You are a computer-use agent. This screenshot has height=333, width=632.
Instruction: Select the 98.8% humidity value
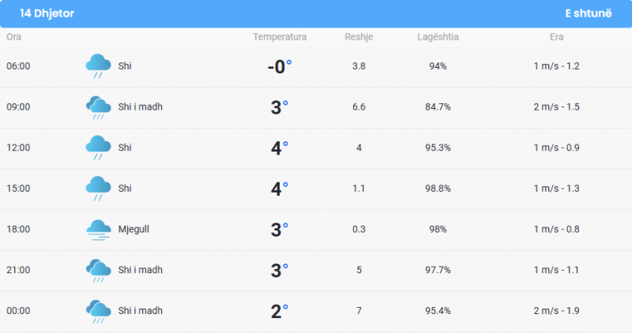[438, 189]
